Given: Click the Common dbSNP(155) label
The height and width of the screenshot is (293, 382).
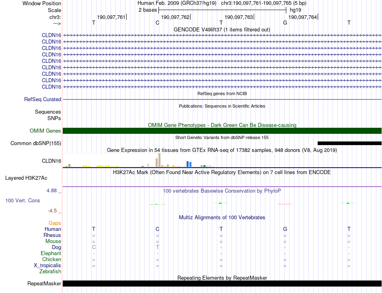Looking at the screenshot, I should pos(36,143).
